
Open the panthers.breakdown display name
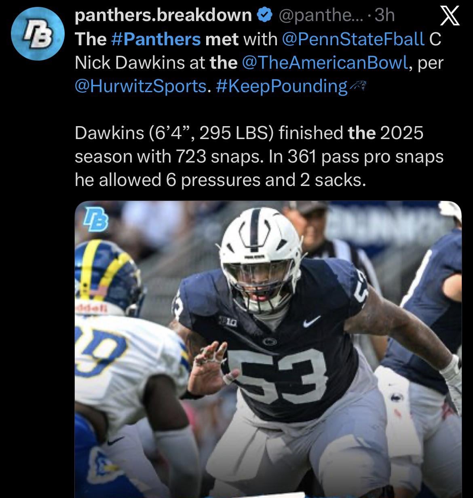[x=164, y=15]
